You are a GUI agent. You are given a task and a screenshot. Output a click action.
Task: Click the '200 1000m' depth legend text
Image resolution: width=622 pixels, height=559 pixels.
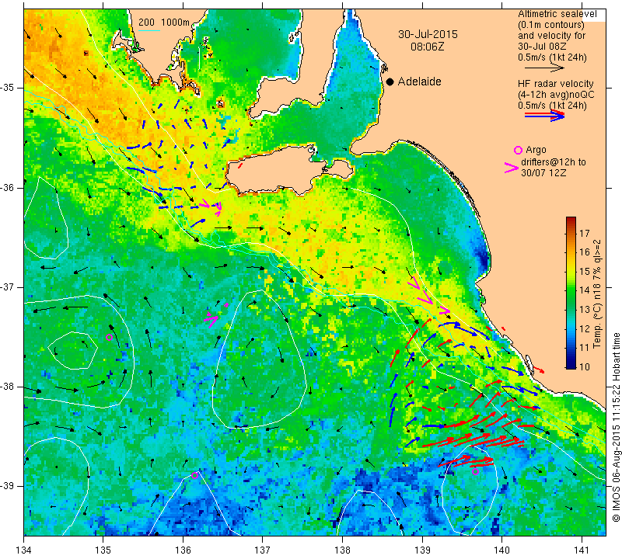tap(164, 23)
